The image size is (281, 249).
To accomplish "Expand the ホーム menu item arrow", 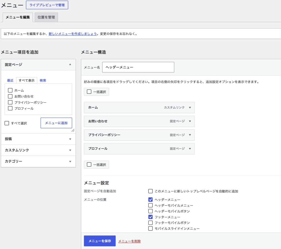I will (190, 107).
